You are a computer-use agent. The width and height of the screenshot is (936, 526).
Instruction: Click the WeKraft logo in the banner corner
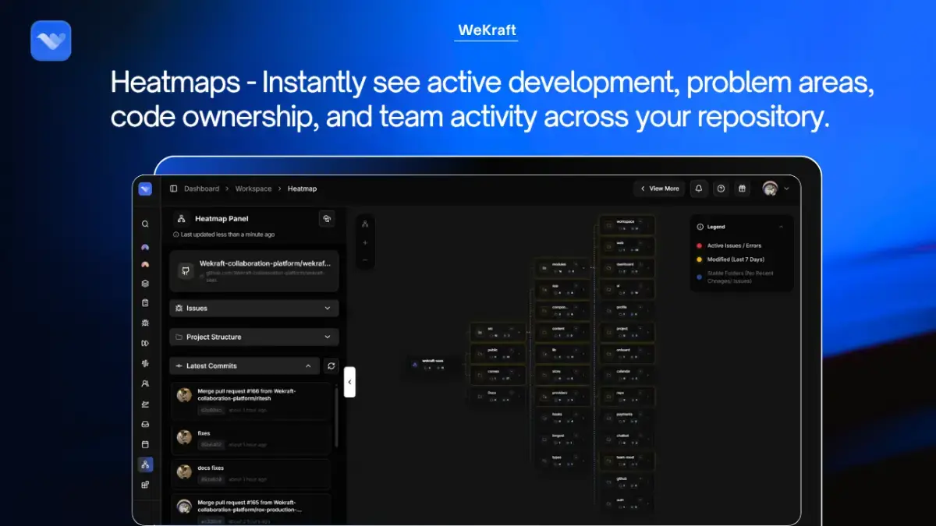(51, 41)
